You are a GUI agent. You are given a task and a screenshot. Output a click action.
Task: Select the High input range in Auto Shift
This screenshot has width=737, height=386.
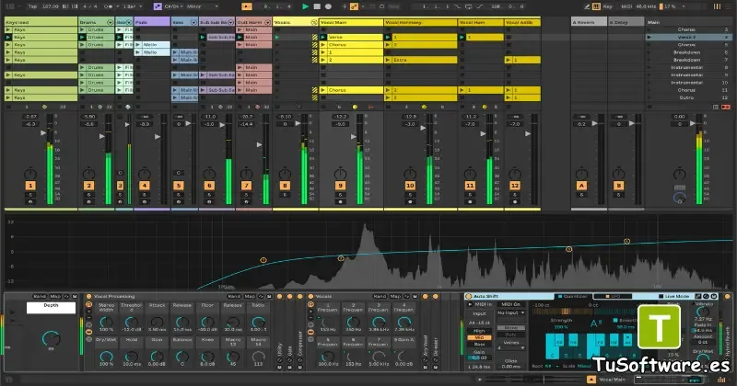coord(479,331)
